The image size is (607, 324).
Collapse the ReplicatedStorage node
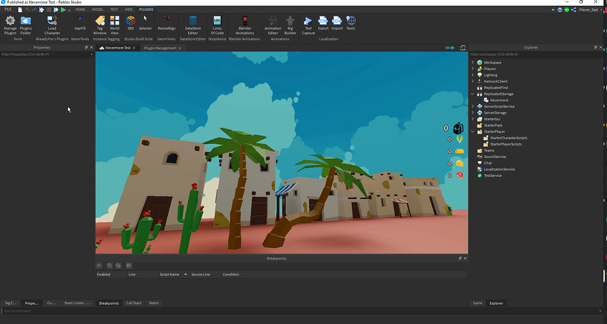[x=473, y=94]
